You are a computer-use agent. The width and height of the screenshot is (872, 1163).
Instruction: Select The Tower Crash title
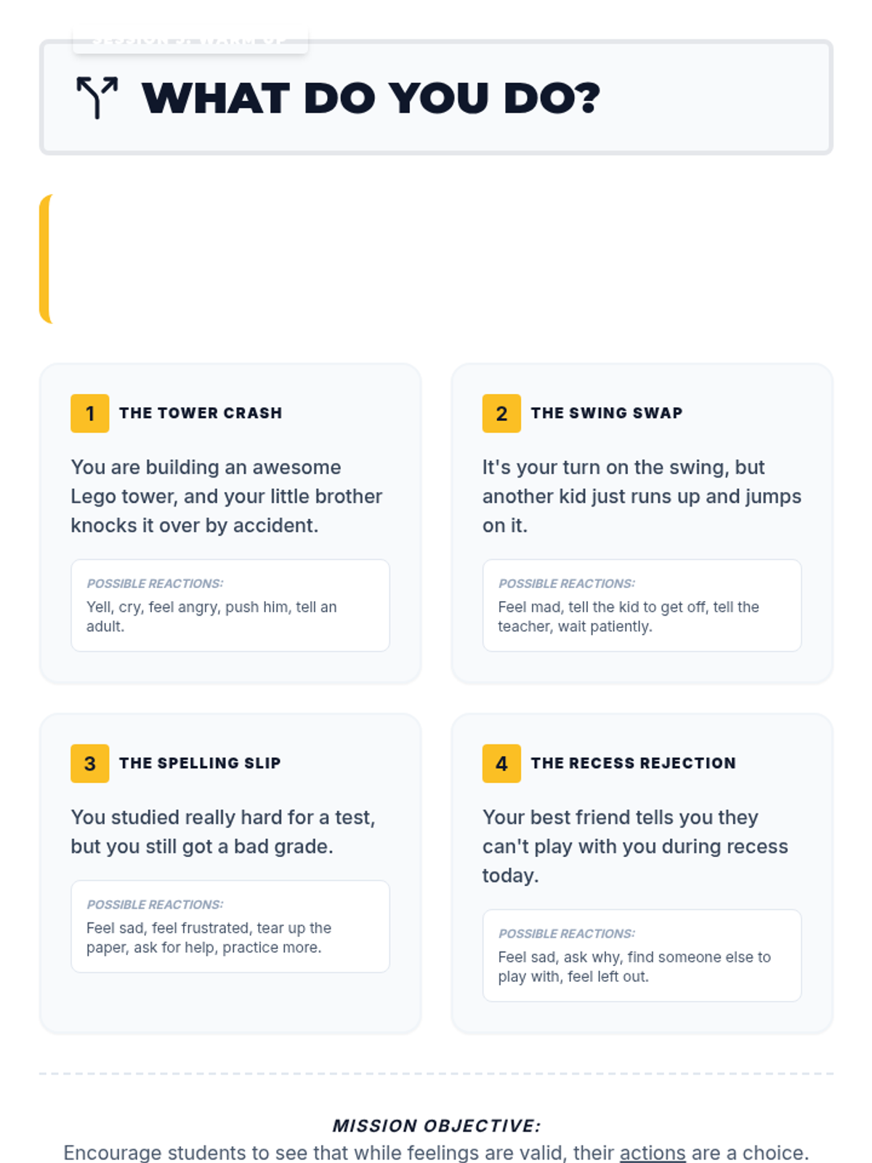pyautogui.click(x=201, y=413)
